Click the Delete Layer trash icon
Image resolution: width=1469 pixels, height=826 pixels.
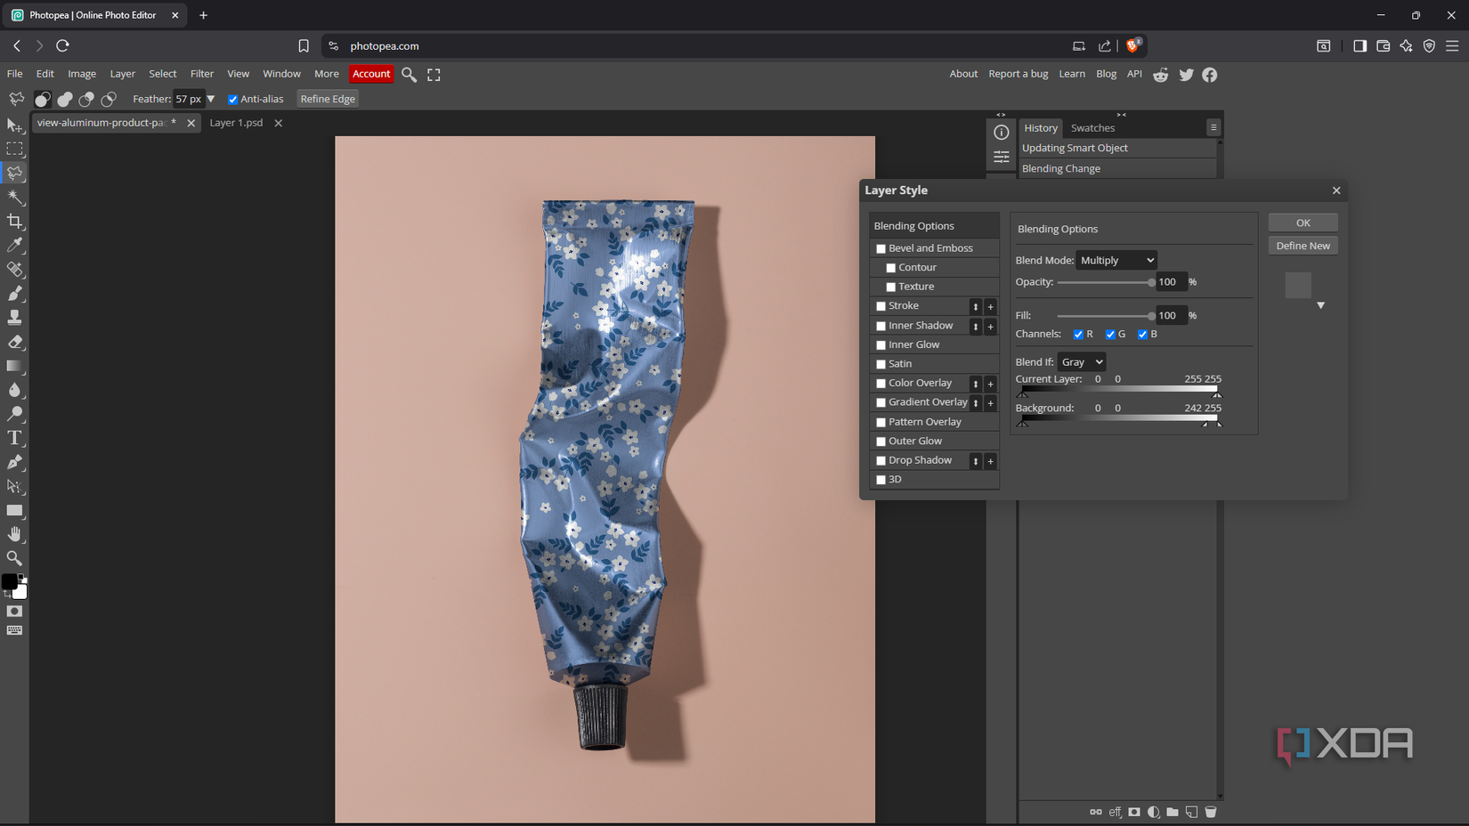(x=1211, y=812)
